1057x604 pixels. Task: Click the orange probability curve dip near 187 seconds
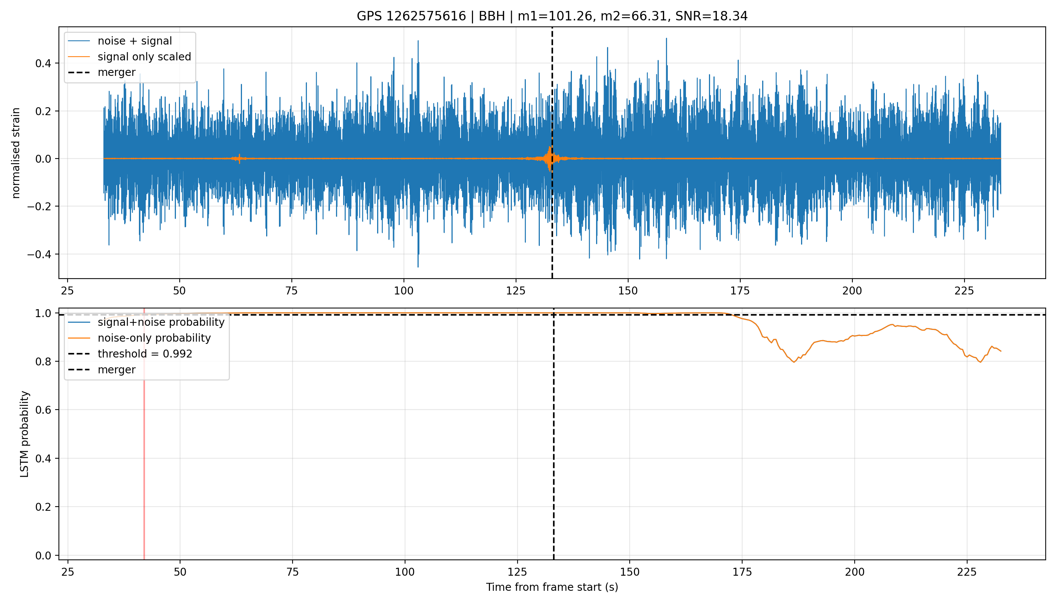(x=794, y=361)
